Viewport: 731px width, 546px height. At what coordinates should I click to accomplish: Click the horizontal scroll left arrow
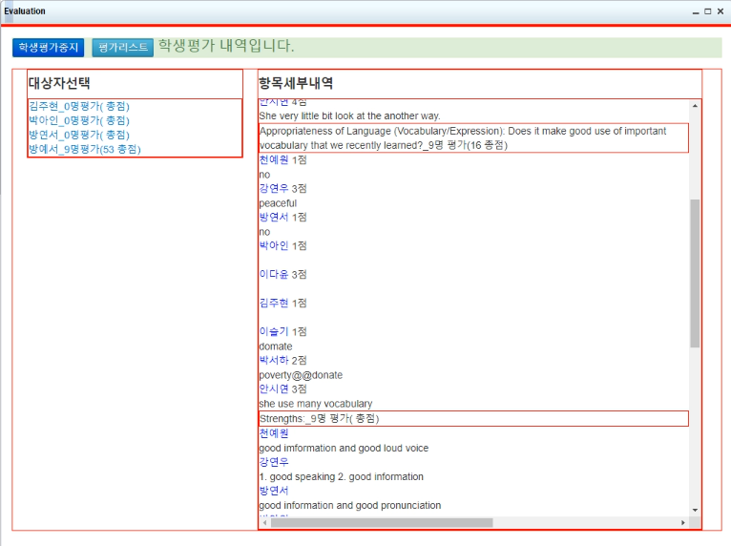[x=264, y=523]
